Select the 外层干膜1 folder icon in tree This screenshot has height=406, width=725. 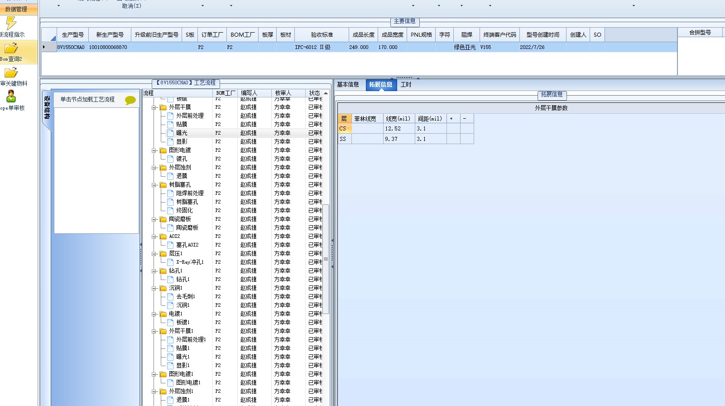tap(163, 331)
